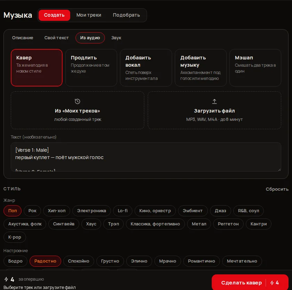Screen dimensions: 292x290
Task: Select the Электроника genre chip
Action: tap(92, 211)
